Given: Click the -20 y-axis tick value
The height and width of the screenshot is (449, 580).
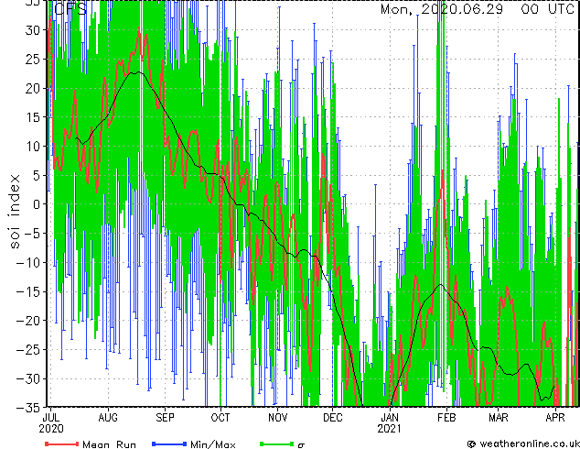Looking at the screenshot, I should pyautogui.click(x=28, y=321).
